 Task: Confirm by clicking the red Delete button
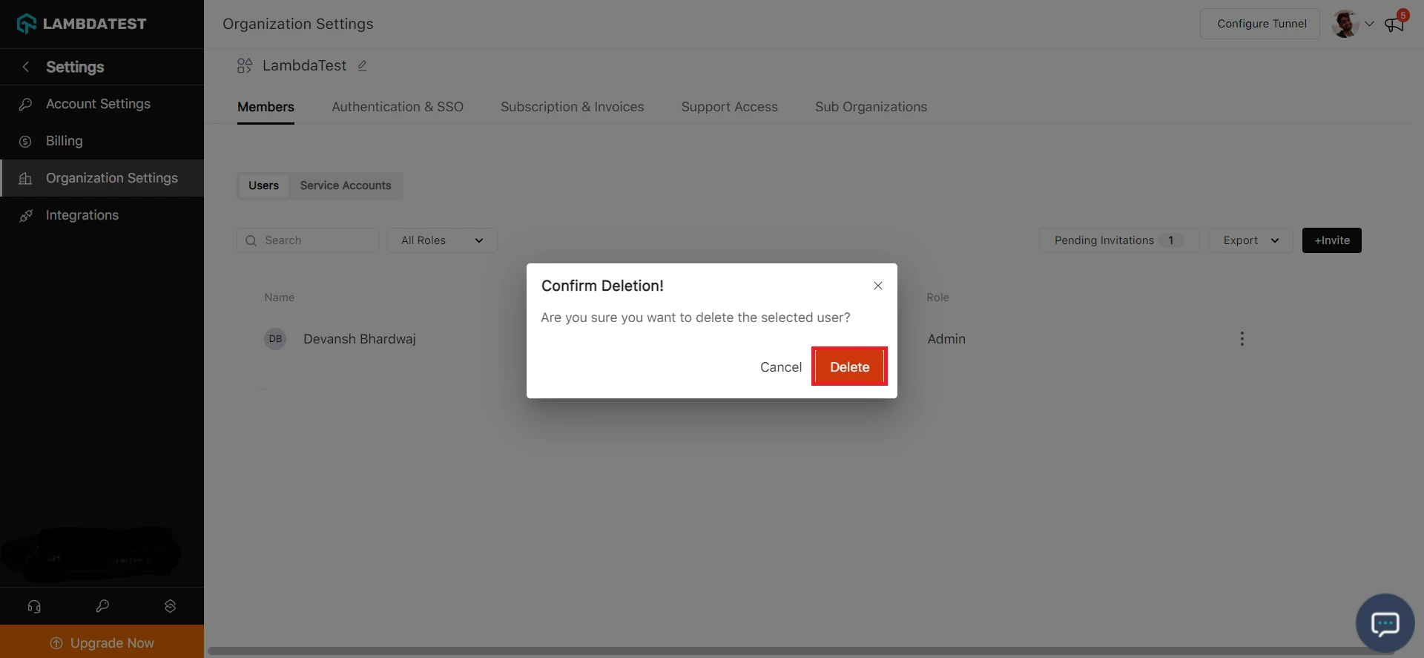(849, 367)
